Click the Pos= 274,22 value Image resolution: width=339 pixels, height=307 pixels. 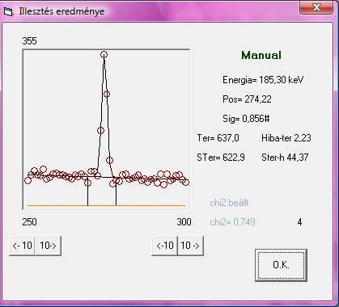[x=247, y=99]
